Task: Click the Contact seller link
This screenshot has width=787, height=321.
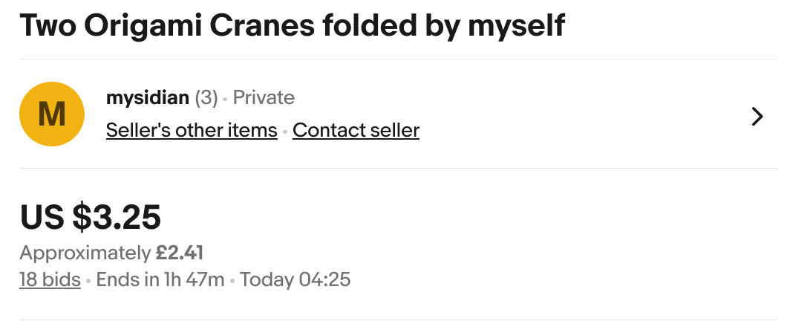Action: 356,131
